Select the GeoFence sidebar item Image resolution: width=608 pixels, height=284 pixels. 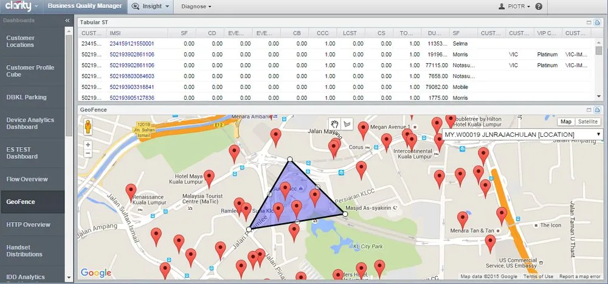coord(33,202)
